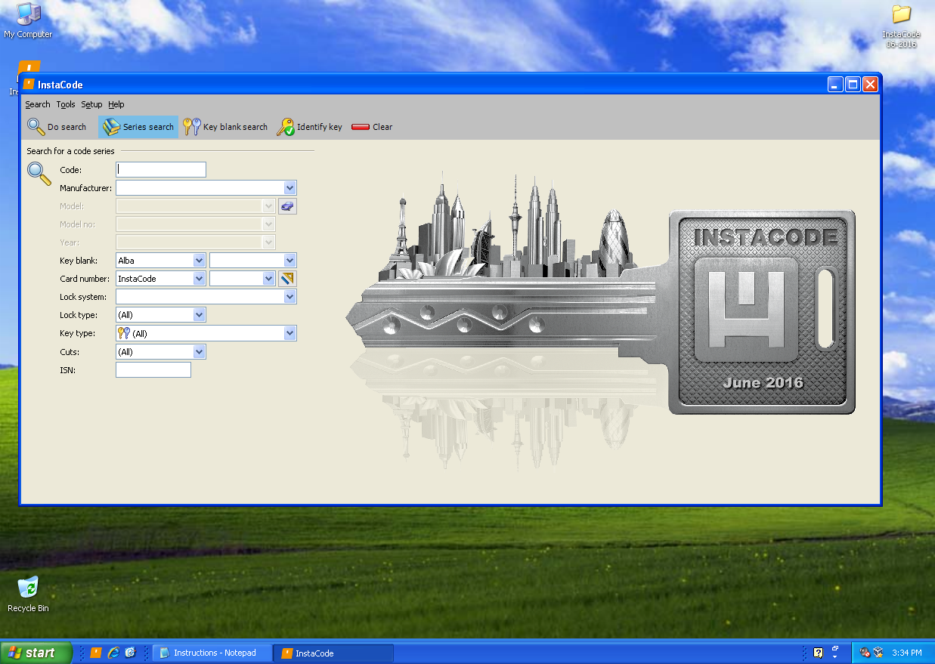Open the Help menu
The height and width of the screenshot is (664, 935).
point(116,104)
